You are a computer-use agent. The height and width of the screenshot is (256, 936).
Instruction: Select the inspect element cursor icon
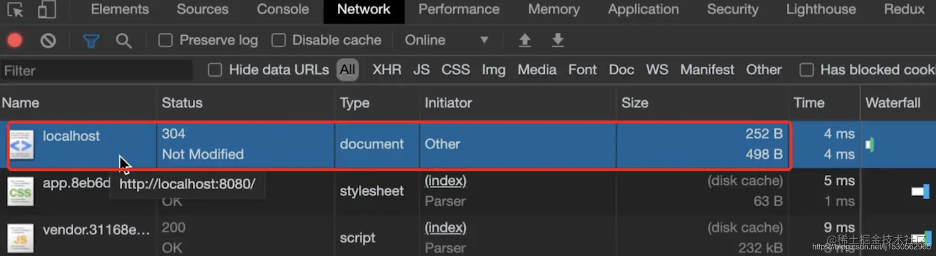point(15,10)
